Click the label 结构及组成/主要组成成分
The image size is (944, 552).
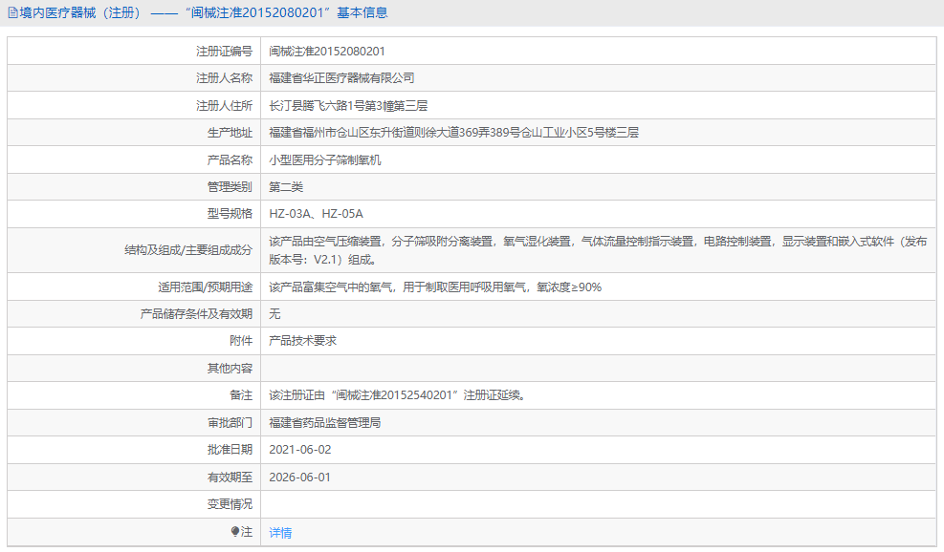(x=188, y=250)
